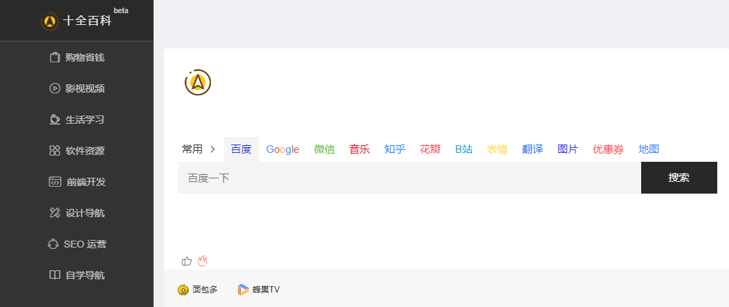Viewport: 729px width, 307px height.
Task: Click the play circle icon beside 影视视频
Action: tap(55, 89)
